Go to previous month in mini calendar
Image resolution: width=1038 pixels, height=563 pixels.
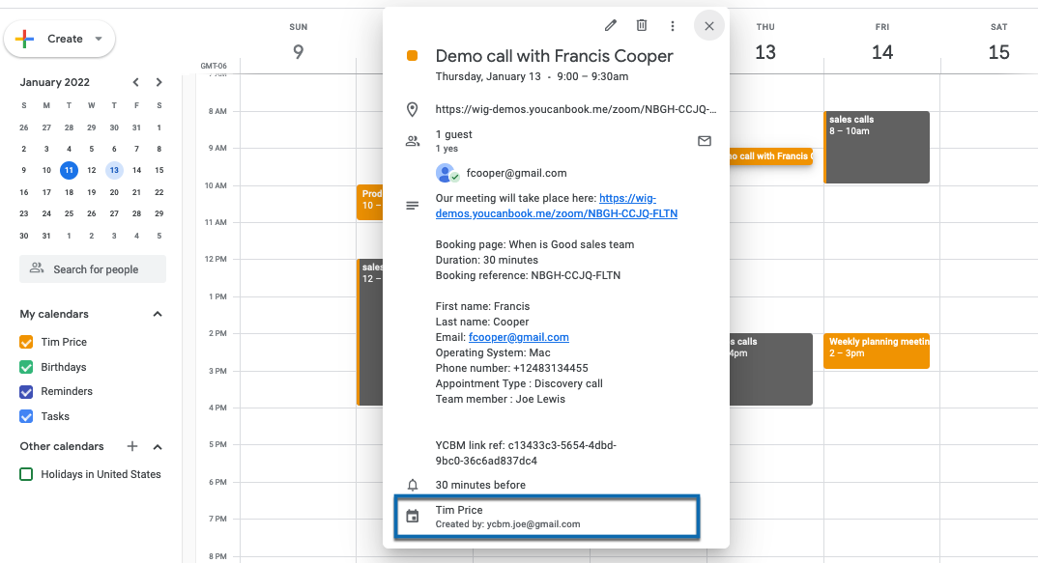point(135,83)
